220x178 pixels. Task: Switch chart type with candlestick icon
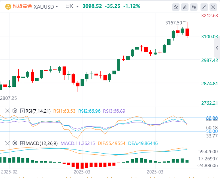click(194, 7)
